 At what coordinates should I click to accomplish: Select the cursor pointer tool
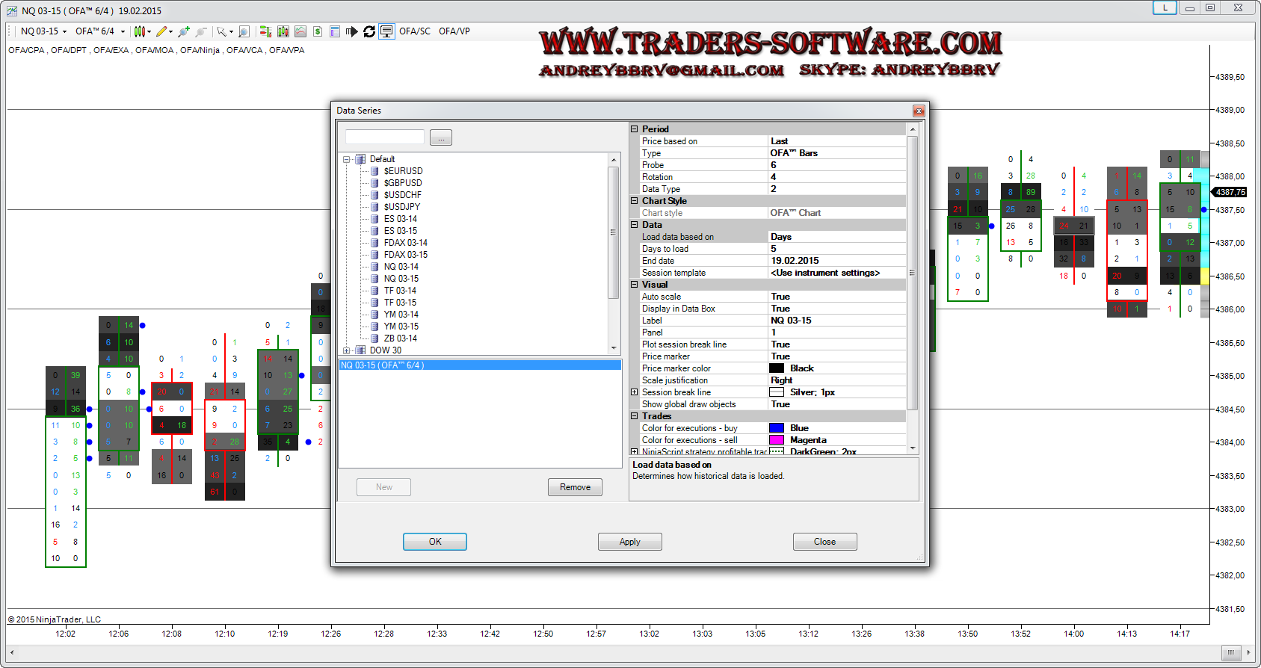(x=222, y=31)
